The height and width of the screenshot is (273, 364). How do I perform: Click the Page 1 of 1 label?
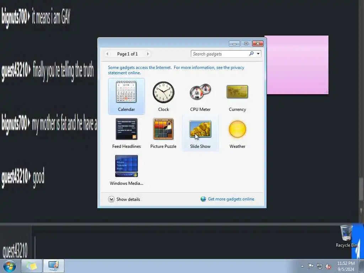click(128, 54)
